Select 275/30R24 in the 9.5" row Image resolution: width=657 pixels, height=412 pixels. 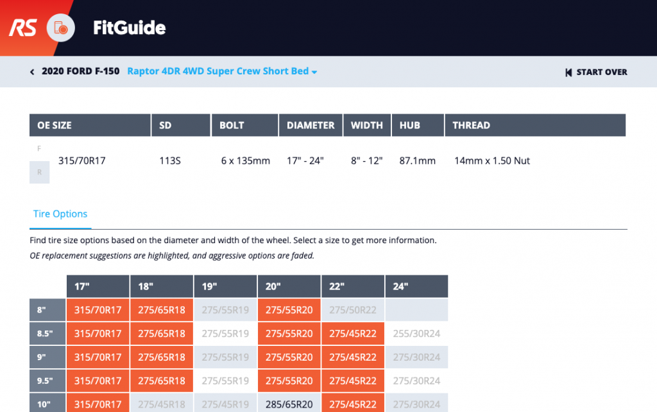click(416, 381)
